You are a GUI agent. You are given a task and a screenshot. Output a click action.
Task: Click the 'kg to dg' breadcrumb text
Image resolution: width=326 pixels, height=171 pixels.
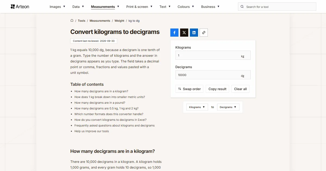(x=134, y=21)
